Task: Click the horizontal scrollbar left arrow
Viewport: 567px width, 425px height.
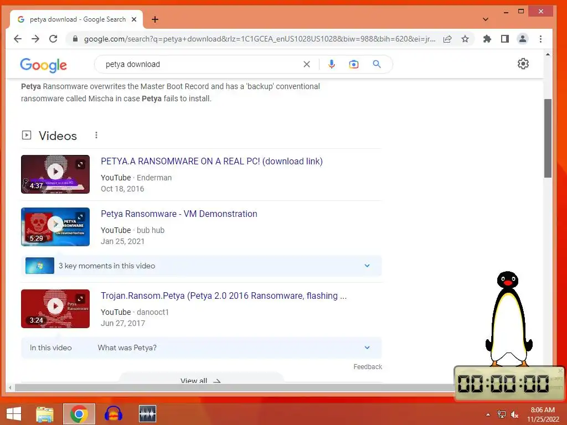Action: click(10, 388)
